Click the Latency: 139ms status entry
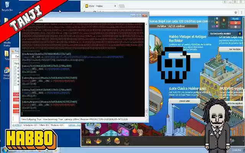 (72, 119)
